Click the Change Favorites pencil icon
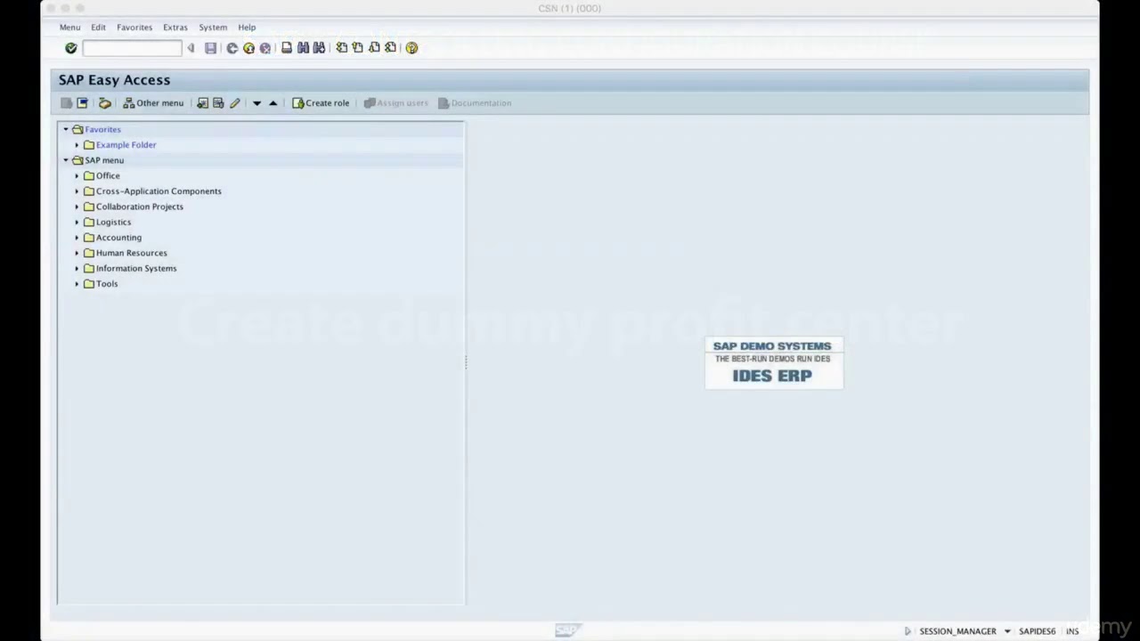The image size is (1140, 641). coord(235,103)
